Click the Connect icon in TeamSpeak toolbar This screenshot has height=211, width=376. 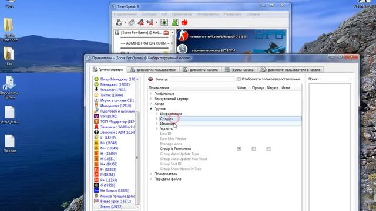pyautogui.click(x=119, y=22)
